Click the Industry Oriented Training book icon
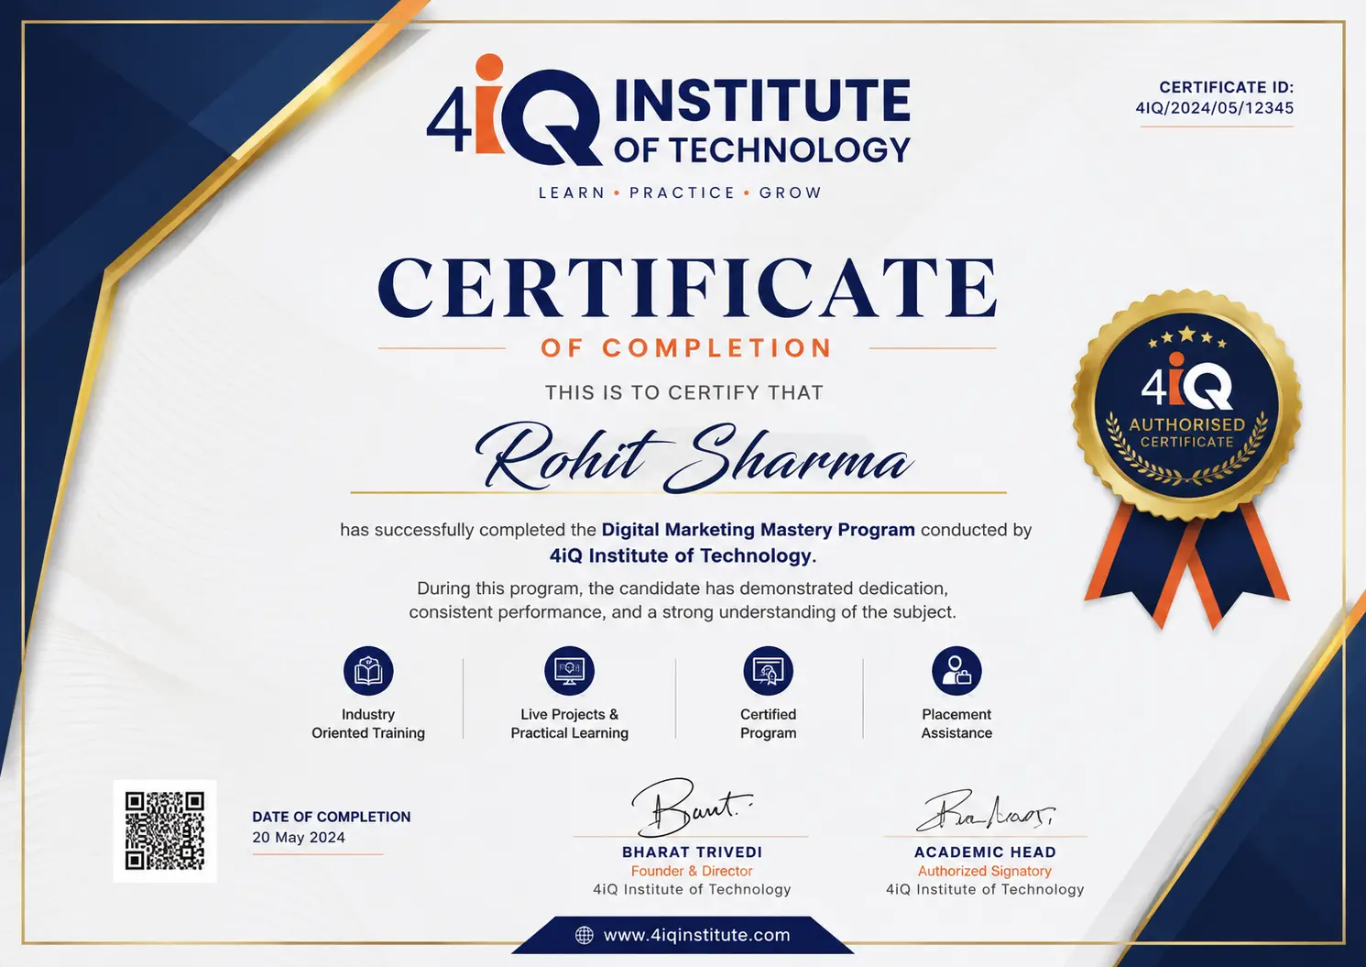This screenshot has width=1366, height=967. point(368,671)
